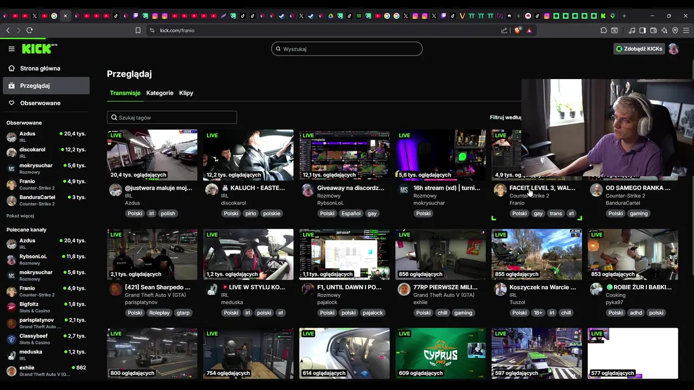The height and width of the screenshot is (390, 694).
Task: Open the Leo AI sparkle icon
Action: (664, 30)
